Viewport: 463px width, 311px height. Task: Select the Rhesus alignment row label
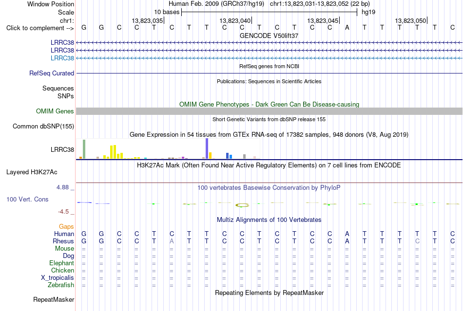pyautogui.click(x=63, y=241)
